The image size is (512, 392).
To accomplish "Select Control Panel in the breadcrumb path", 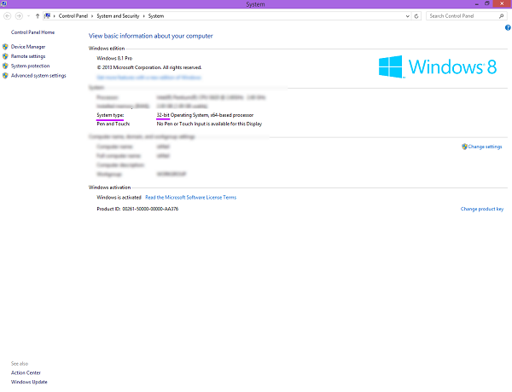I will pyautogui.click(x=73, y=16).
